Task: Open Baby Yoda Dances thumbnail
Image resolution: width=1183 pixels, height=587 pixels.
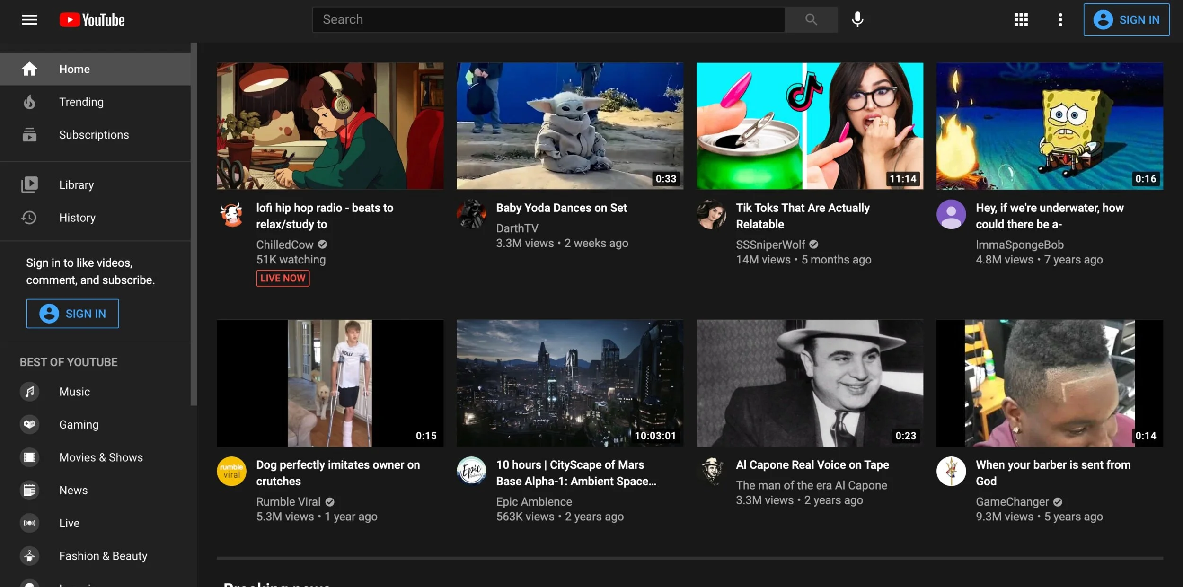Action: [570, 126]
